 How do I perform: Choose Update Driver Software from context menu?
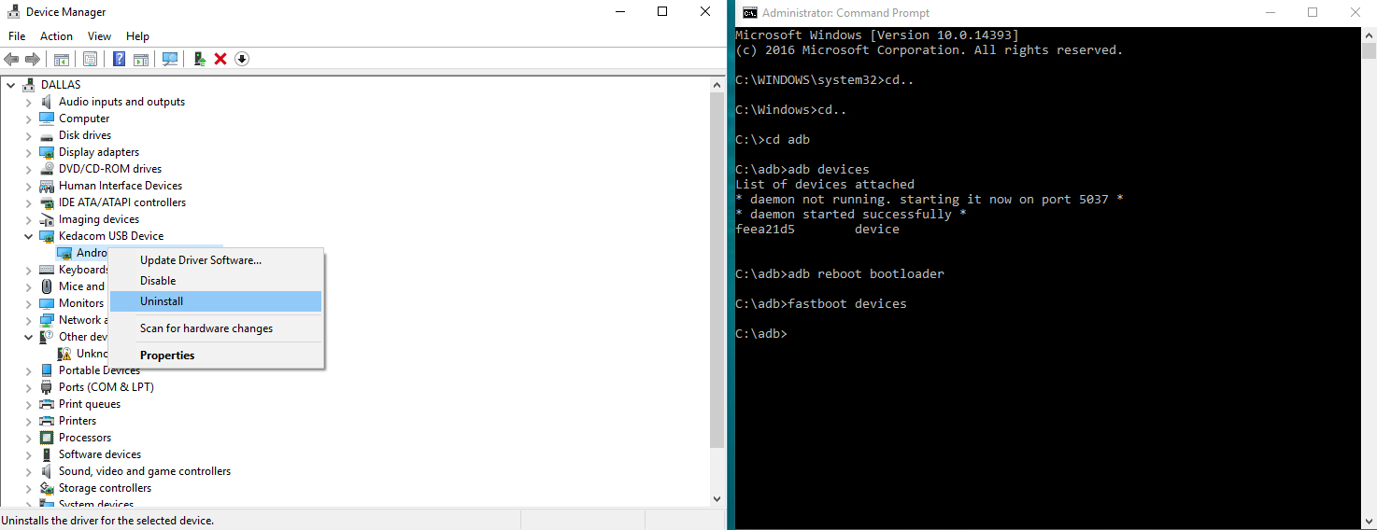[x=216, y=260]
